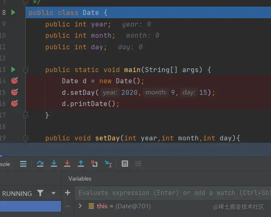
Task: Run class Date from line 8 gutter
Action: click(x=13, y=12)
